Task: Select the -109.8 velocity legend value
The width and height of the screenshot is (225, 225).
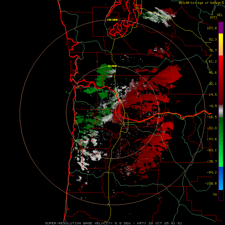Action: (x=211, y=183)
